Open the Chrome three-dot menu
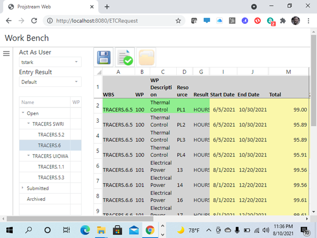This screenshot has width=317, height=238. pos(308,21)
